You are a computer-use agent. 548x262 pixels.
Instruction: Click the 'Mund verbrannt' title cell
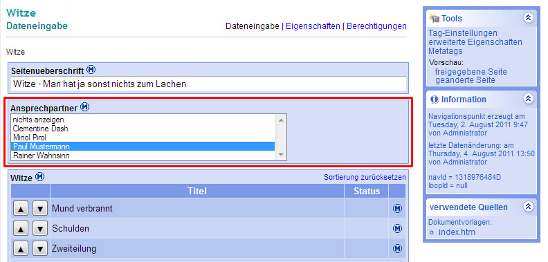197,209
